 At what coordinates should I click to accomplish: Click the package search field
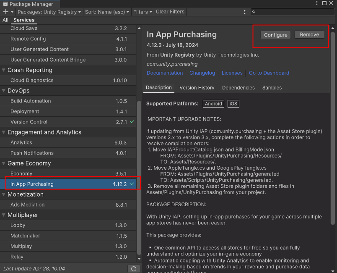click(x=292, y=12)
